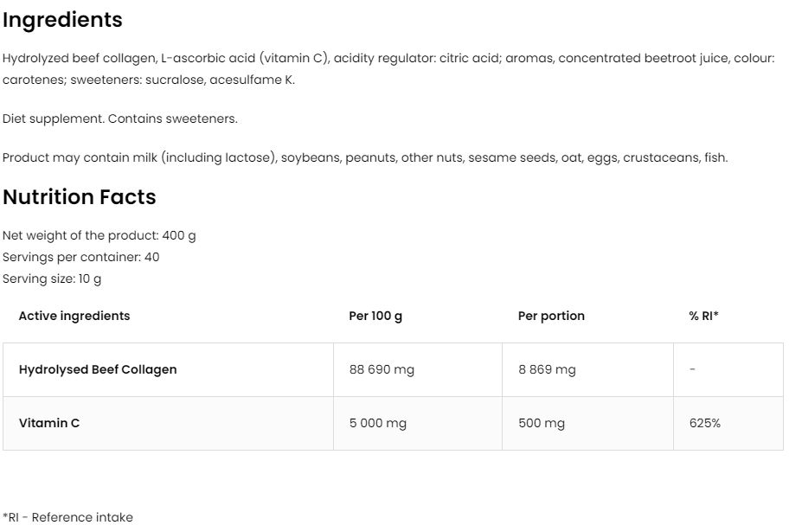The height and width of the screenshot is (525, 789).
Task: Click the "Serving size: 10 g" text
Action: click(52, 279)
